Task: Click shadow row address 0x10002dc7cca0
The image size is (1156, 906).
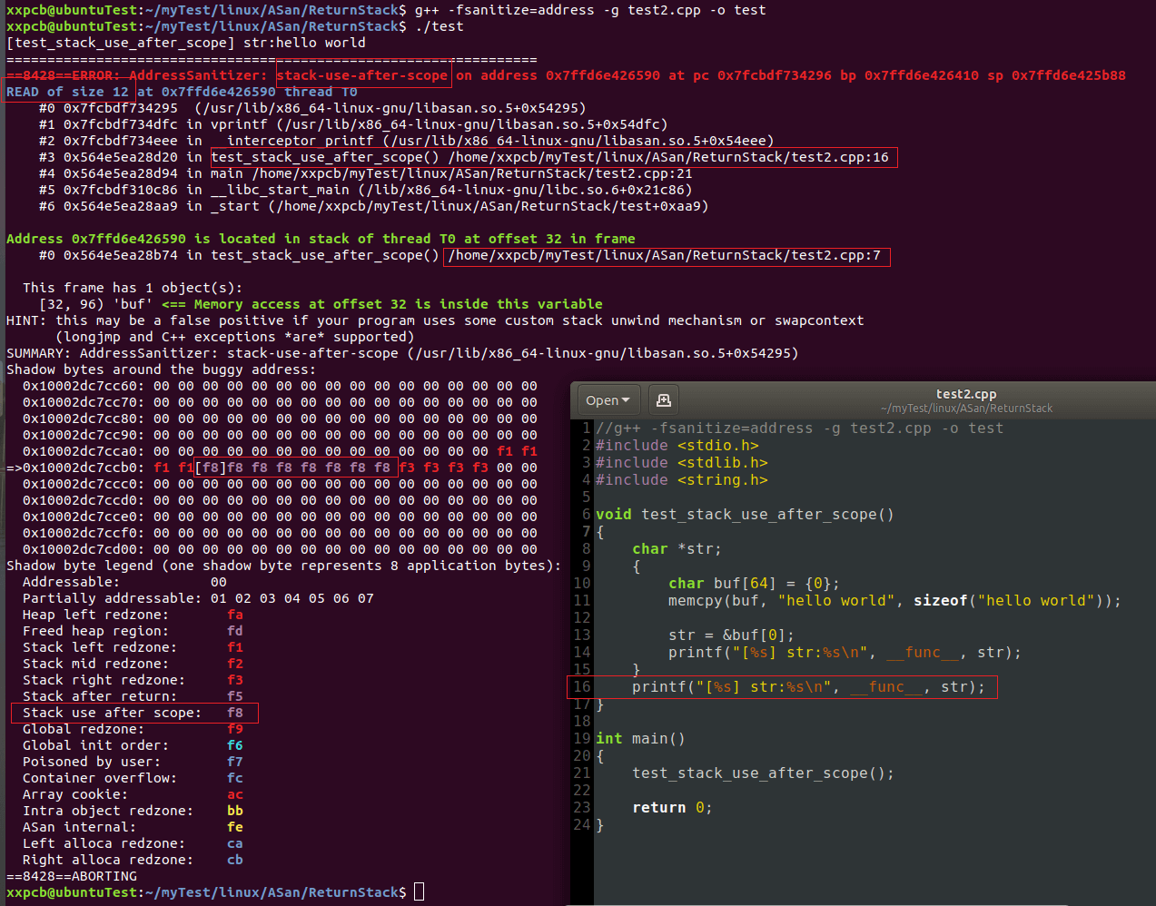Action: point(84,451)
